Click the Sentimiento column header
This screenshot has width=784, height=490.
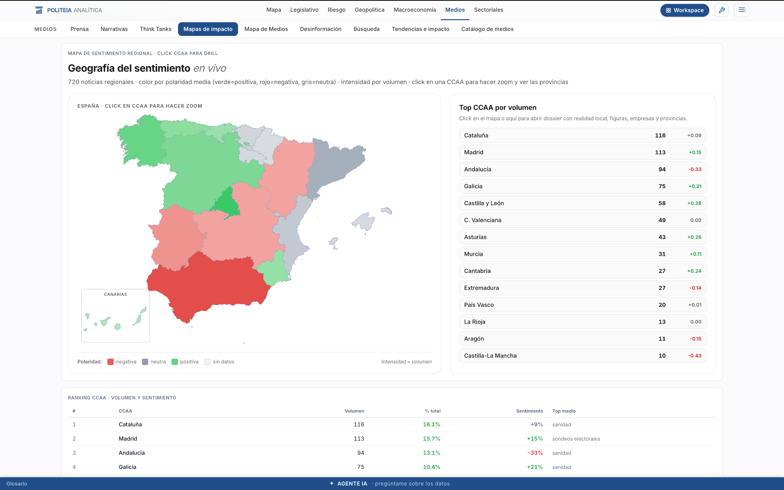529,411
